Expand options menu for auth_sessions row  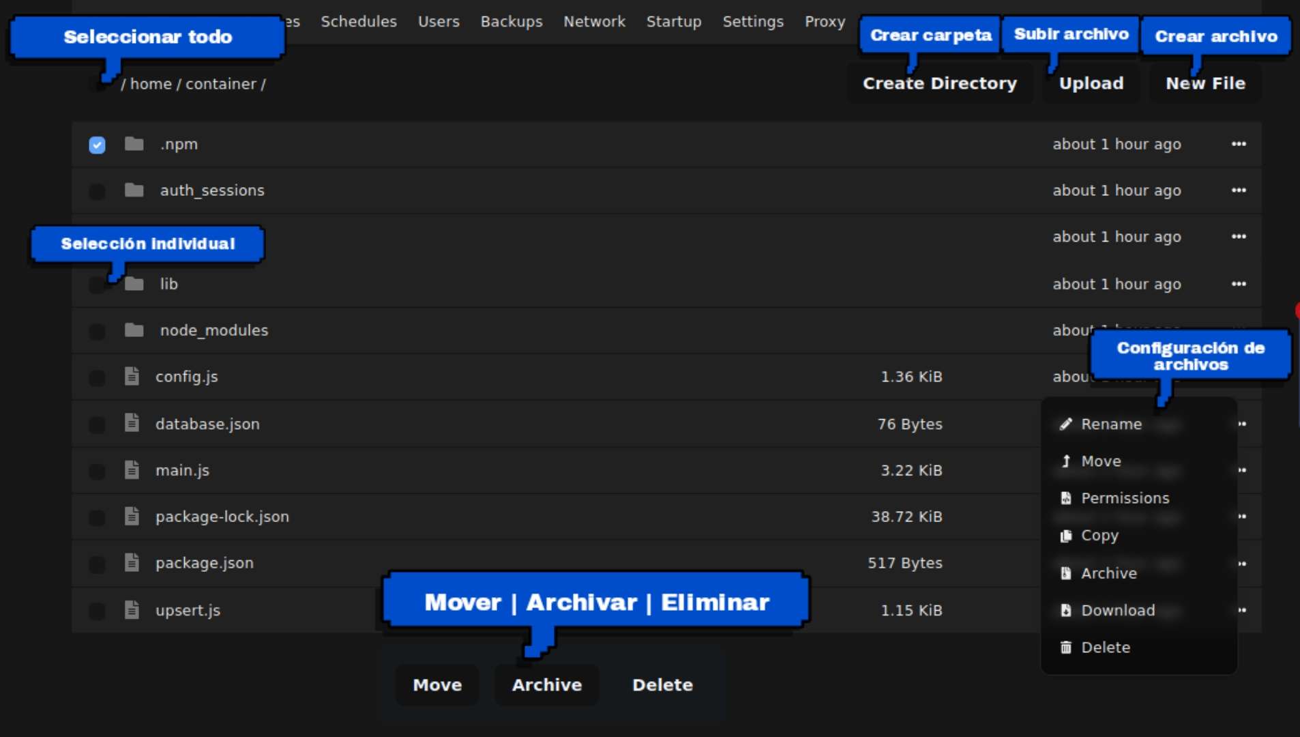[x=1239, y=190]
